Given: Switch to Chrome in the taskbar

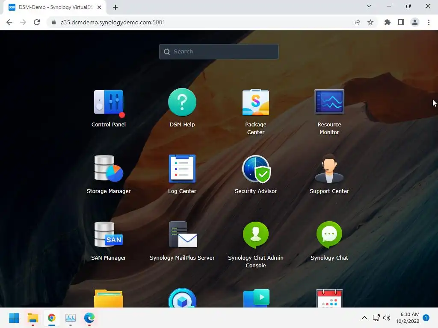Looking at the screenshot, I should [x=52, y=318].
